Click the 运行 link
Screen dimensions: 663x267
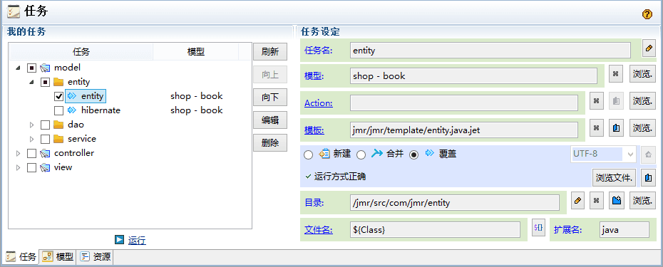[x=137, y=241]
